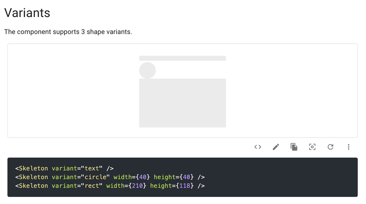Screen dimensions: 366x204
Task: Click the circle skeleton placeholder
Action: pos(147,70)
